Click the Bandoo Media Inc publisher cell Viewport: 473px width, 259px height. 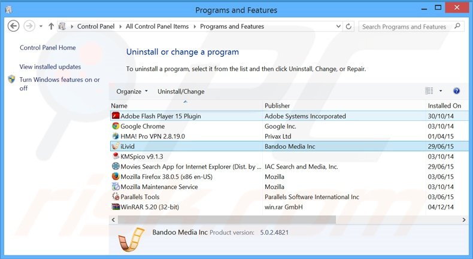click(x=290, y=146)
